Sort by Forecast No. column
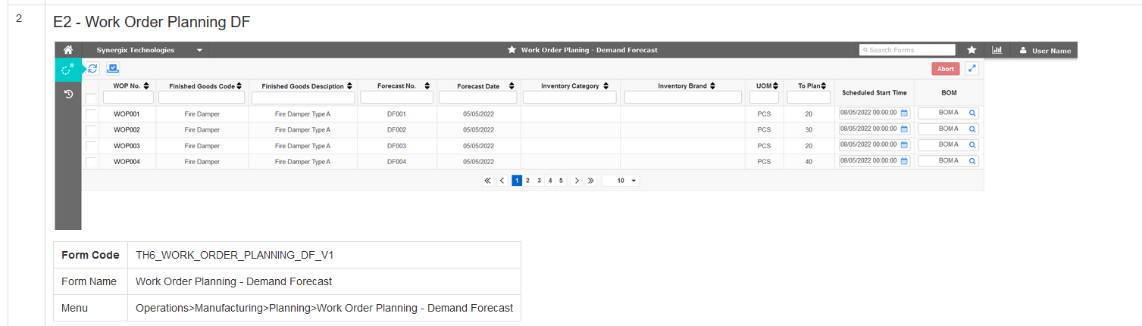This screenshot has height=326, width=1142. [x=427, y=86]
